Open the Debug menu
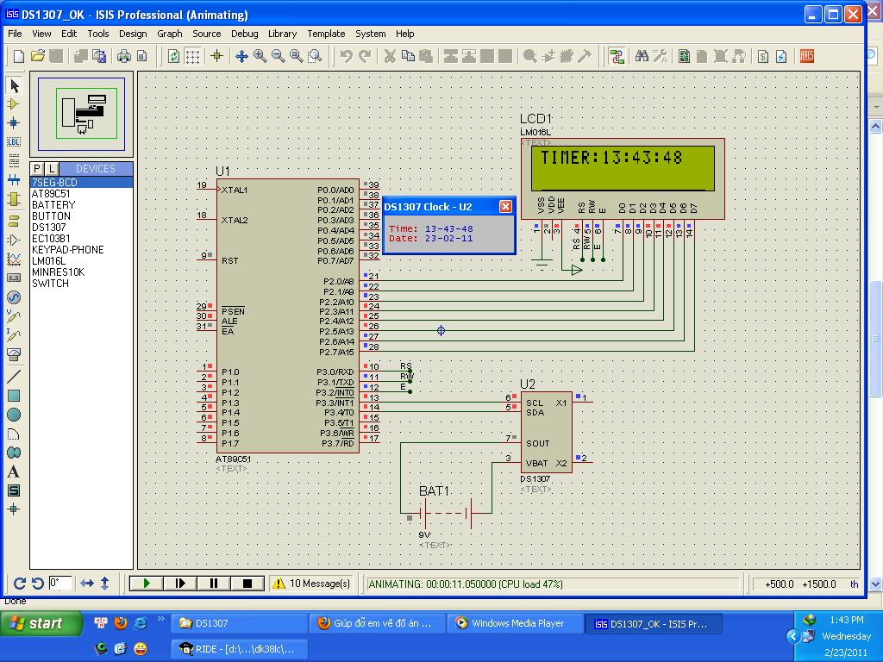The width and height of the screenshot is (883, 662). pos(244,34)
